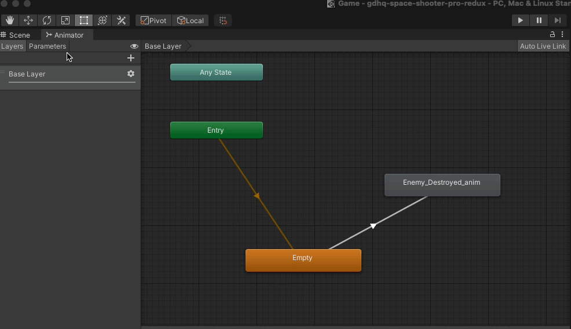Select the orange Entry to Empty transition
Screen dimensions: 571x329
(257, 196)
